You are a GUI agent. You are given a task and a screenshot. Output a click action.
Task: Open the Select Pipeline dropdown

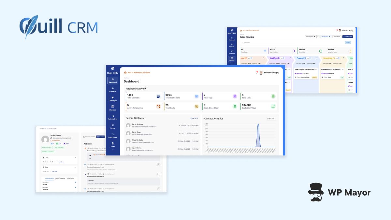coord(311,37)
